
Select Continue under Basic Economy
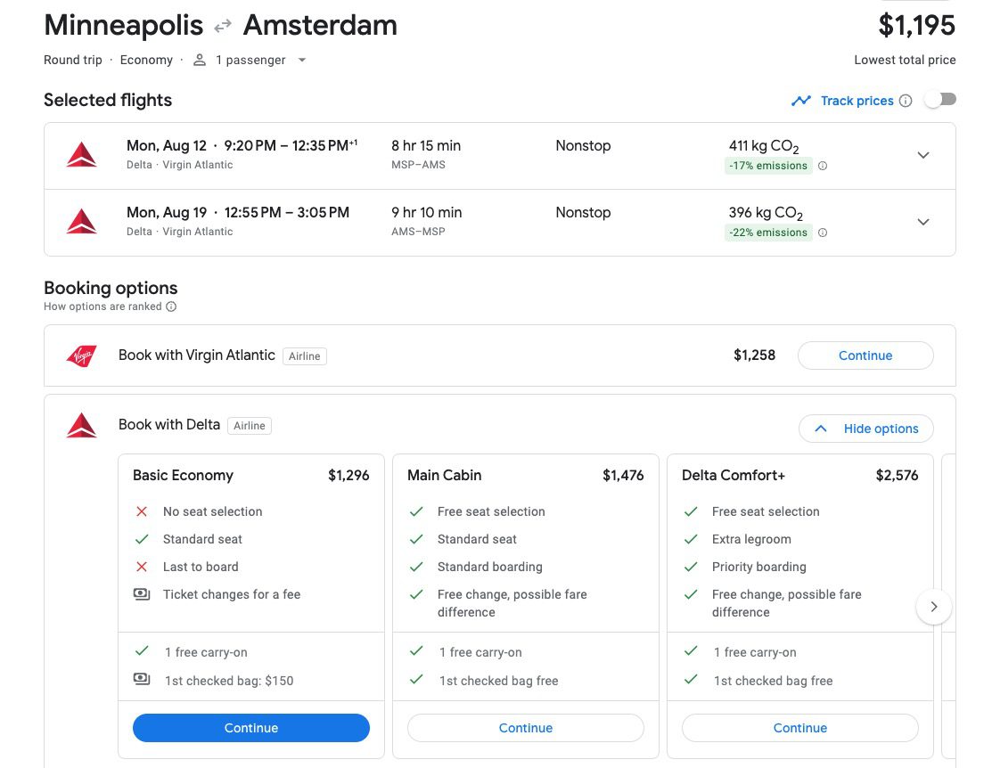(x=250, y=728)
